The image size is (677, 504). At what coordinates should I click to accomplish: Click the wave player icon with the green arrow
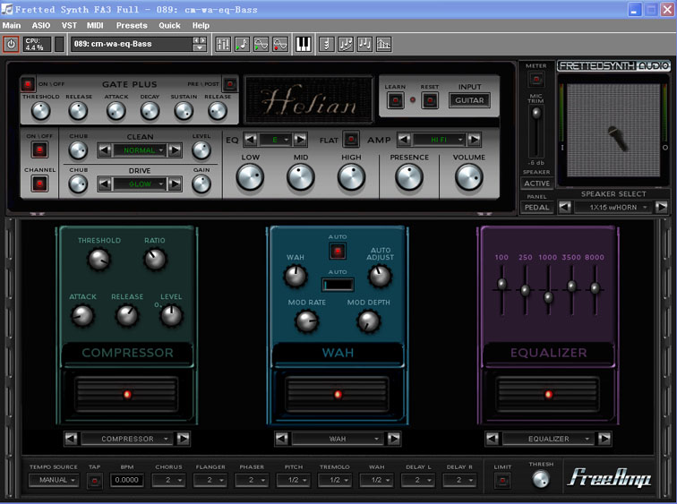click(261, 44)
